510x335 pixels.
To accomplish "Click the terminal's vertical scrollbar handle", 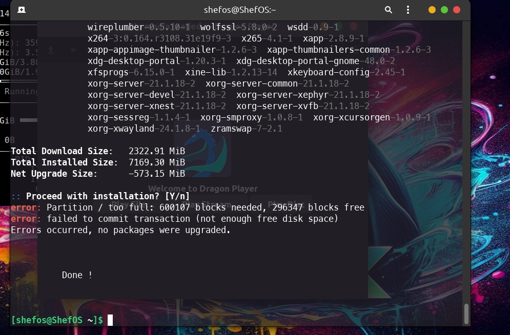I will [466, 313].
